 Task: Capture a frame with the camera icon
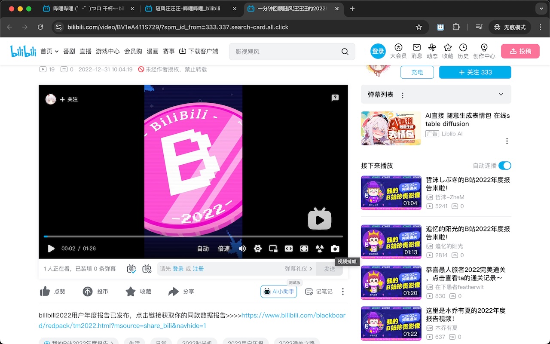[335, 249]
